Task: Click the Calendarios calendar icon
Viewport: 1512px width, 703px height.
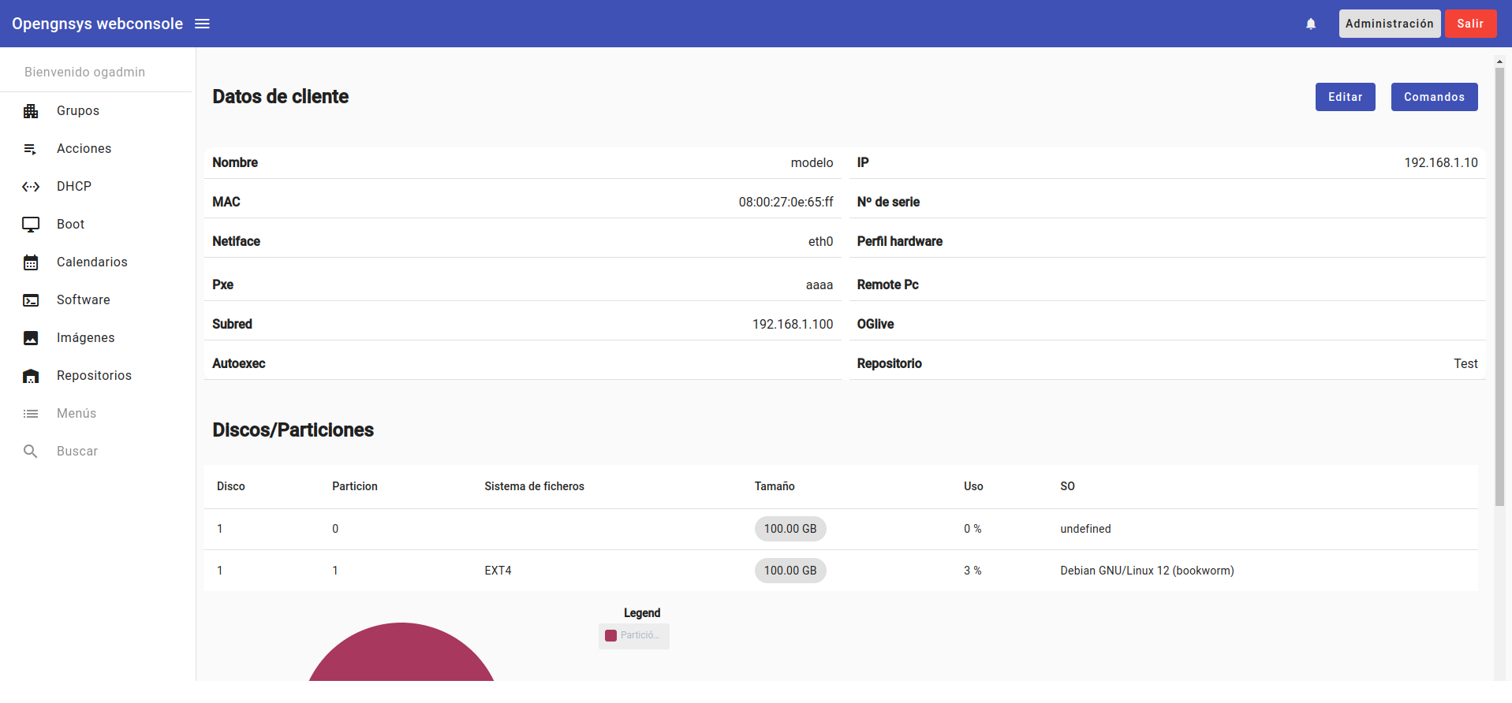Action: [31, 262]
